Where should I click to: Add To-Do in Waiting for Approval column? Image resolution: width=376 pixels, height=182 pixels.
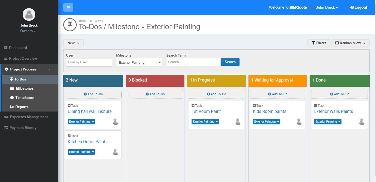point(278,94)
